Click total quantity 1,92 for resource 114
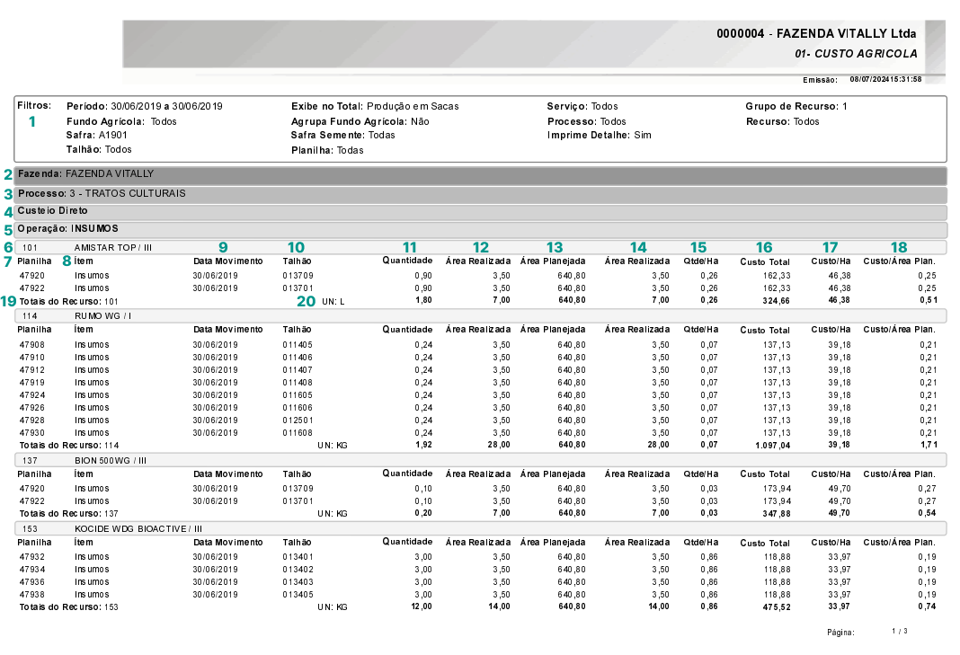Screen dimensions: 960x655 coord(423,445)
